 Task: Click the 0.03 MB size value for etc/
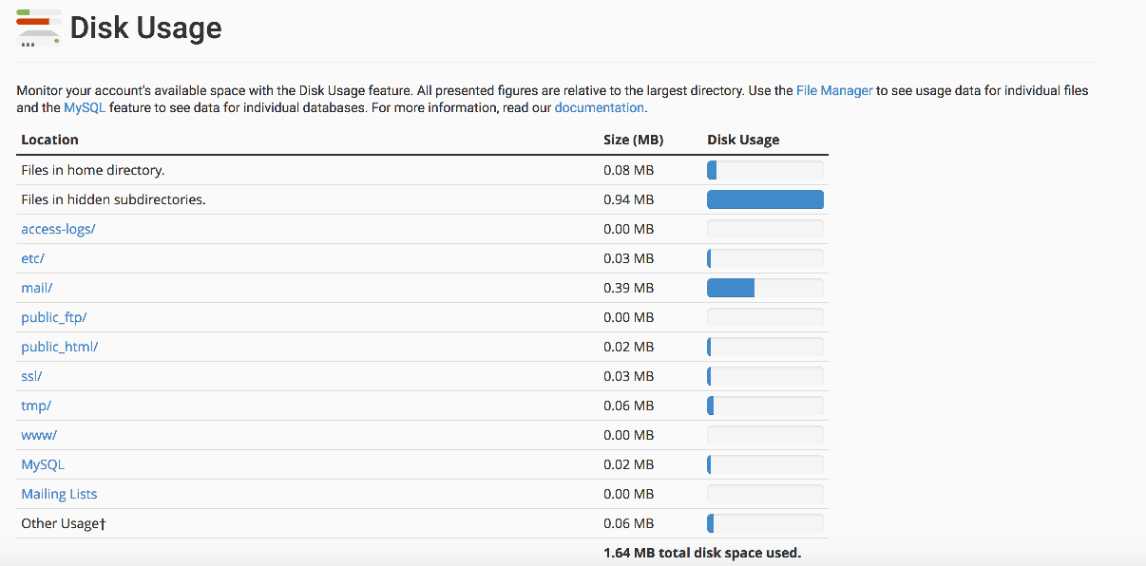pyautogui.click(x=628, y=258)
